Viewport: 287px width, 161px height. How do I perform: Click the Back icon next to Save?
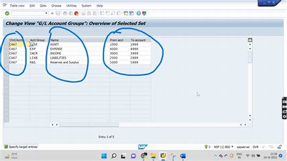click(x=65, y=13)
